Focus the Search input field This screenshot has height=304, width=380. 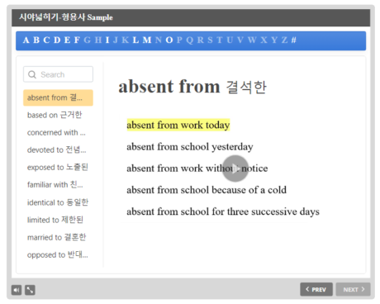(x=58, y=74)
